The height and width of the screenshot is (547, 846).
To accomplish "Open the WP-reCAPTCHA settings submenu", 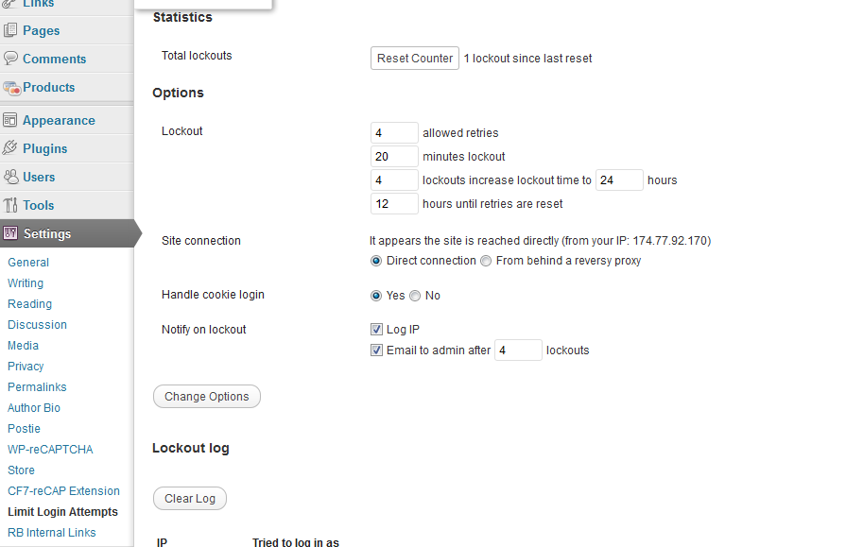I will pos(50,450).
